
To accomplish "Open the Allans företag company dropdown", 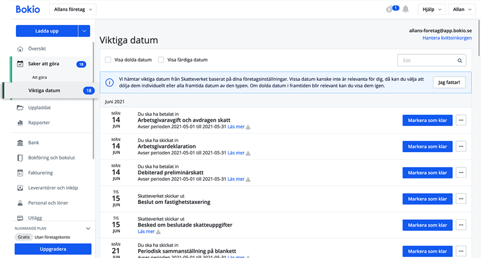I will (72, 10).
